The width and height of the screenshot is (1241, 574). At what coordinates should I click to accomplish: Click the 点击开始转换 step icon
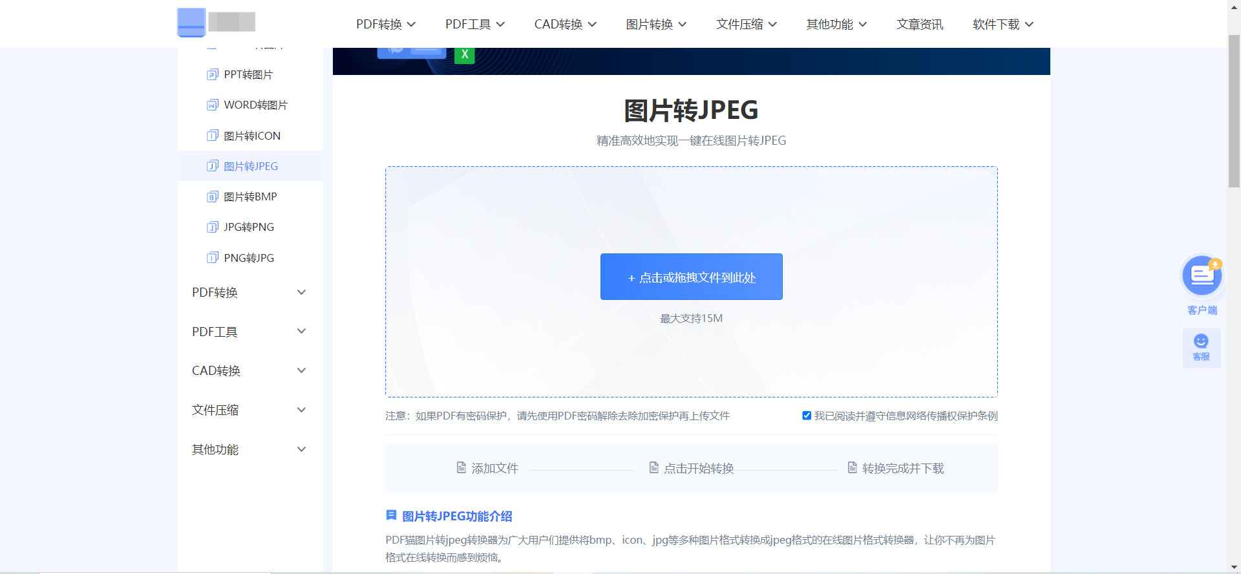pos(654,467)
